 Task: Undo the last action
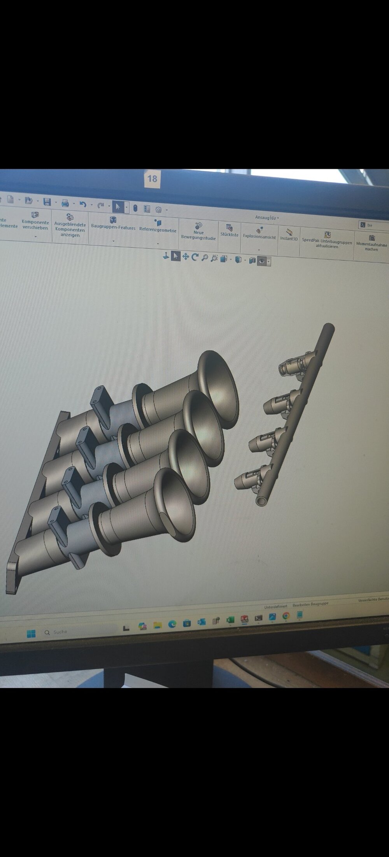82,204
